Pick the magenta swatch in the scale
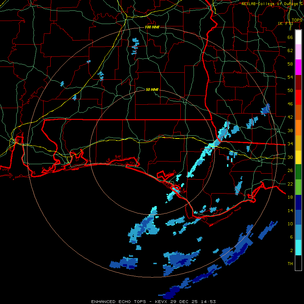The width and height of the screenshot is (304, 304). [298, 67]
